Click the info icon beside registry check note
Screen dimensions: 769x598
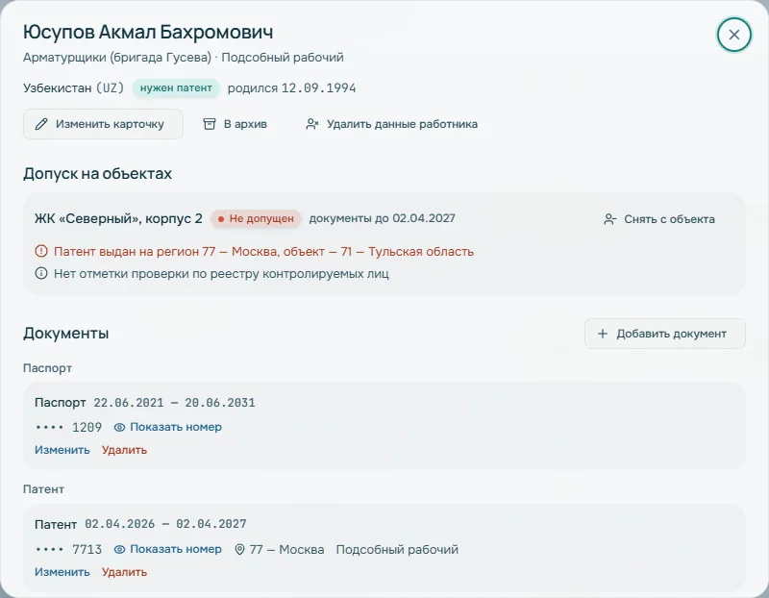click(41, 273)
